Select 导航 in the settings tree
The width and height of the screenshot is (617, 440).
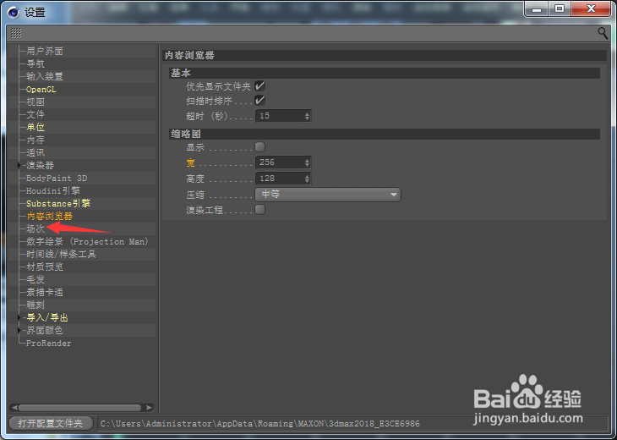35,63
